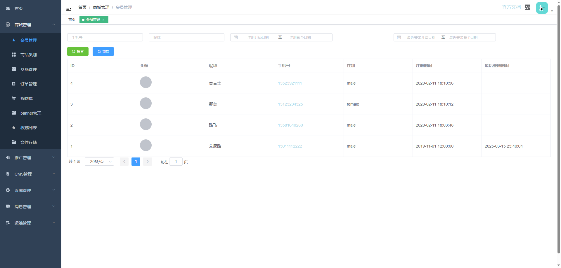Screen dimensions: 561x268
Task: Close the 会员管理 tab
Action: (103, 20)
